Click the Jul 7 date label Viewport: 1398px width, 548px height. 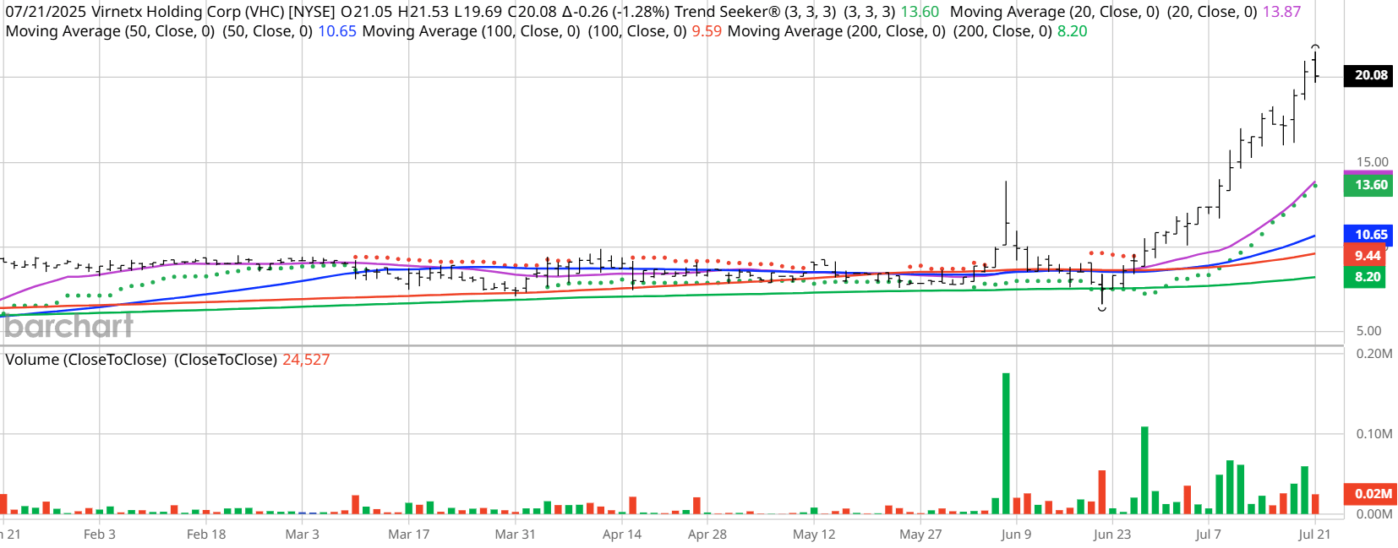[1208, 534]
